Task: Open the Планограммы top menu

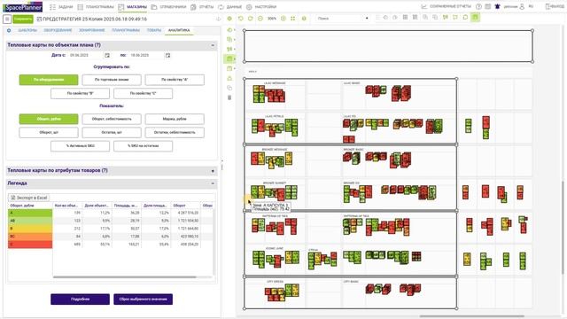Action: [97, 7]
